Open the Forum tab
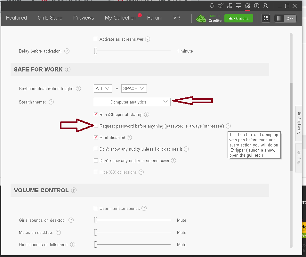This screenshot has width=306, height=257. point(155,18)
